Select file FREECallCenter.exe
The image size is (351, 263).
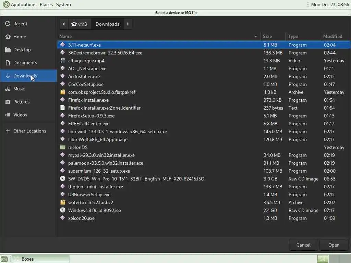pos(204,123)
